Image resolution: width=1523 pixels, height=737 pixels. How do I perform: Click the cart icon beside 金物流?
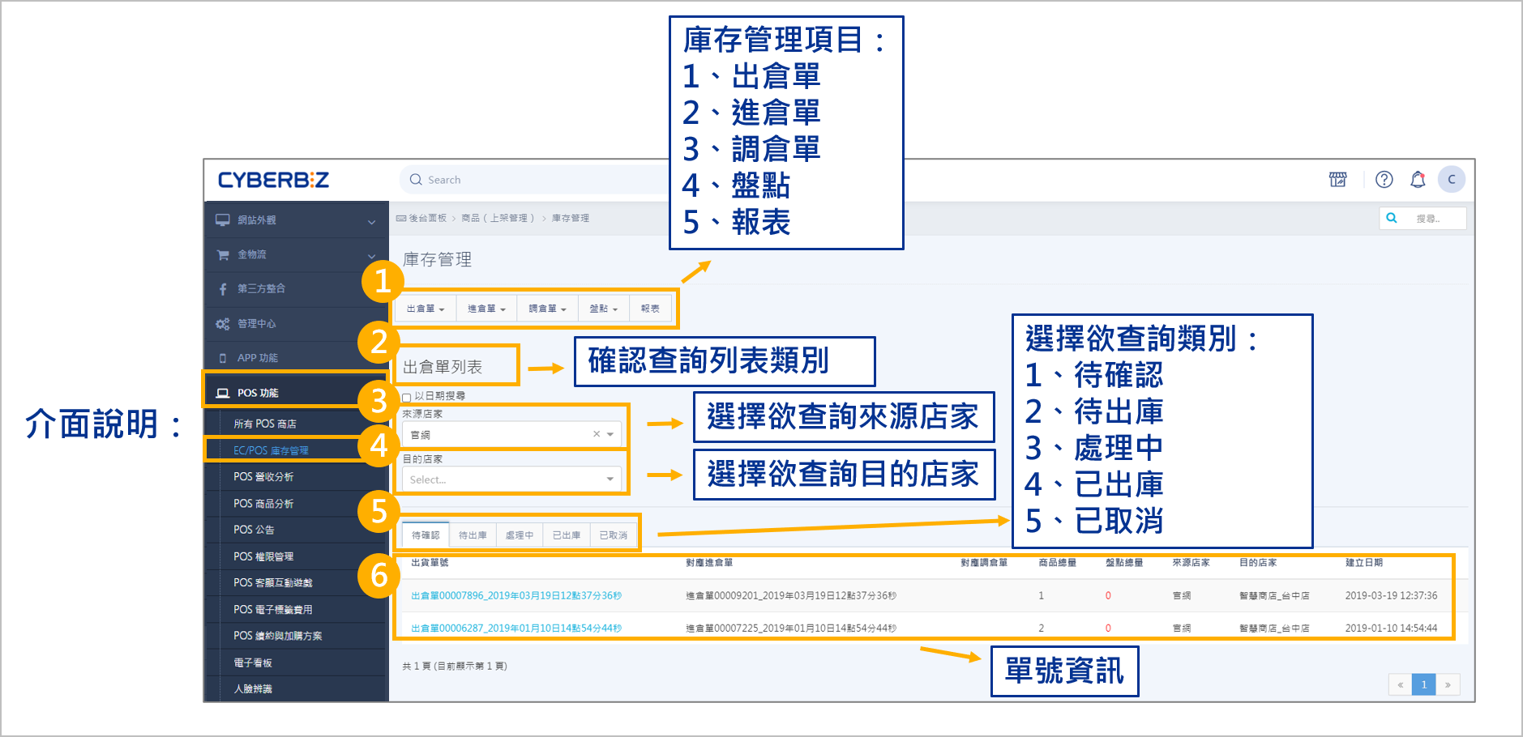(x=222, y=255)
